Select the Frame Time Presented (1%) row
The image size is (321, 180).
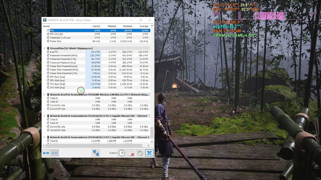click(x=98, y=73)
